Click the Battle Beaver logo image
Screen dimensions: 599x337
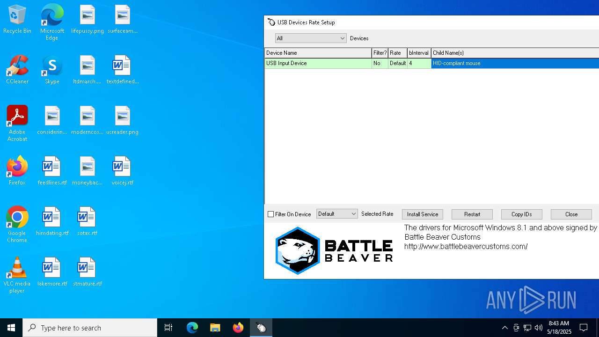pyautogui.click(x=334, y=251)
